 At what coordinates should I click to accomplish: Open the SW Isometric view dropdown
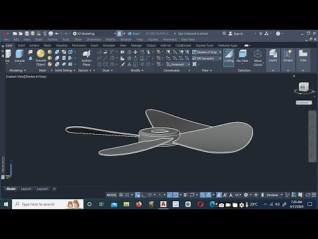tap(207, 58)
